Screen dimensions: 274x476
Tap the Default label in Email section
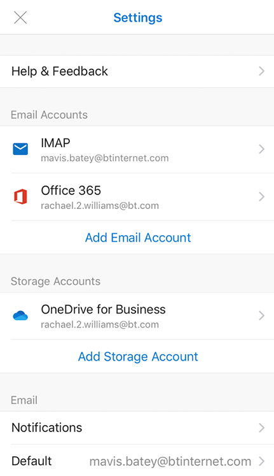tap(32, 461)
